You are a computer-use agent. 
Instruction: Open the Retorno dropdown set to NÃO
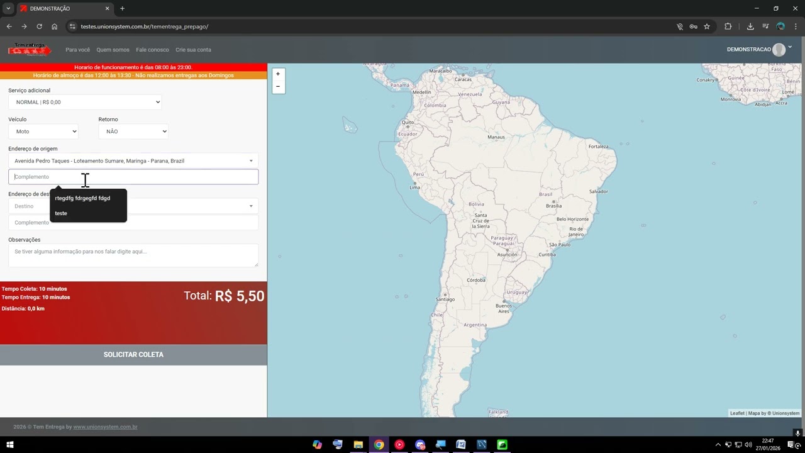(x=133, y=131)
